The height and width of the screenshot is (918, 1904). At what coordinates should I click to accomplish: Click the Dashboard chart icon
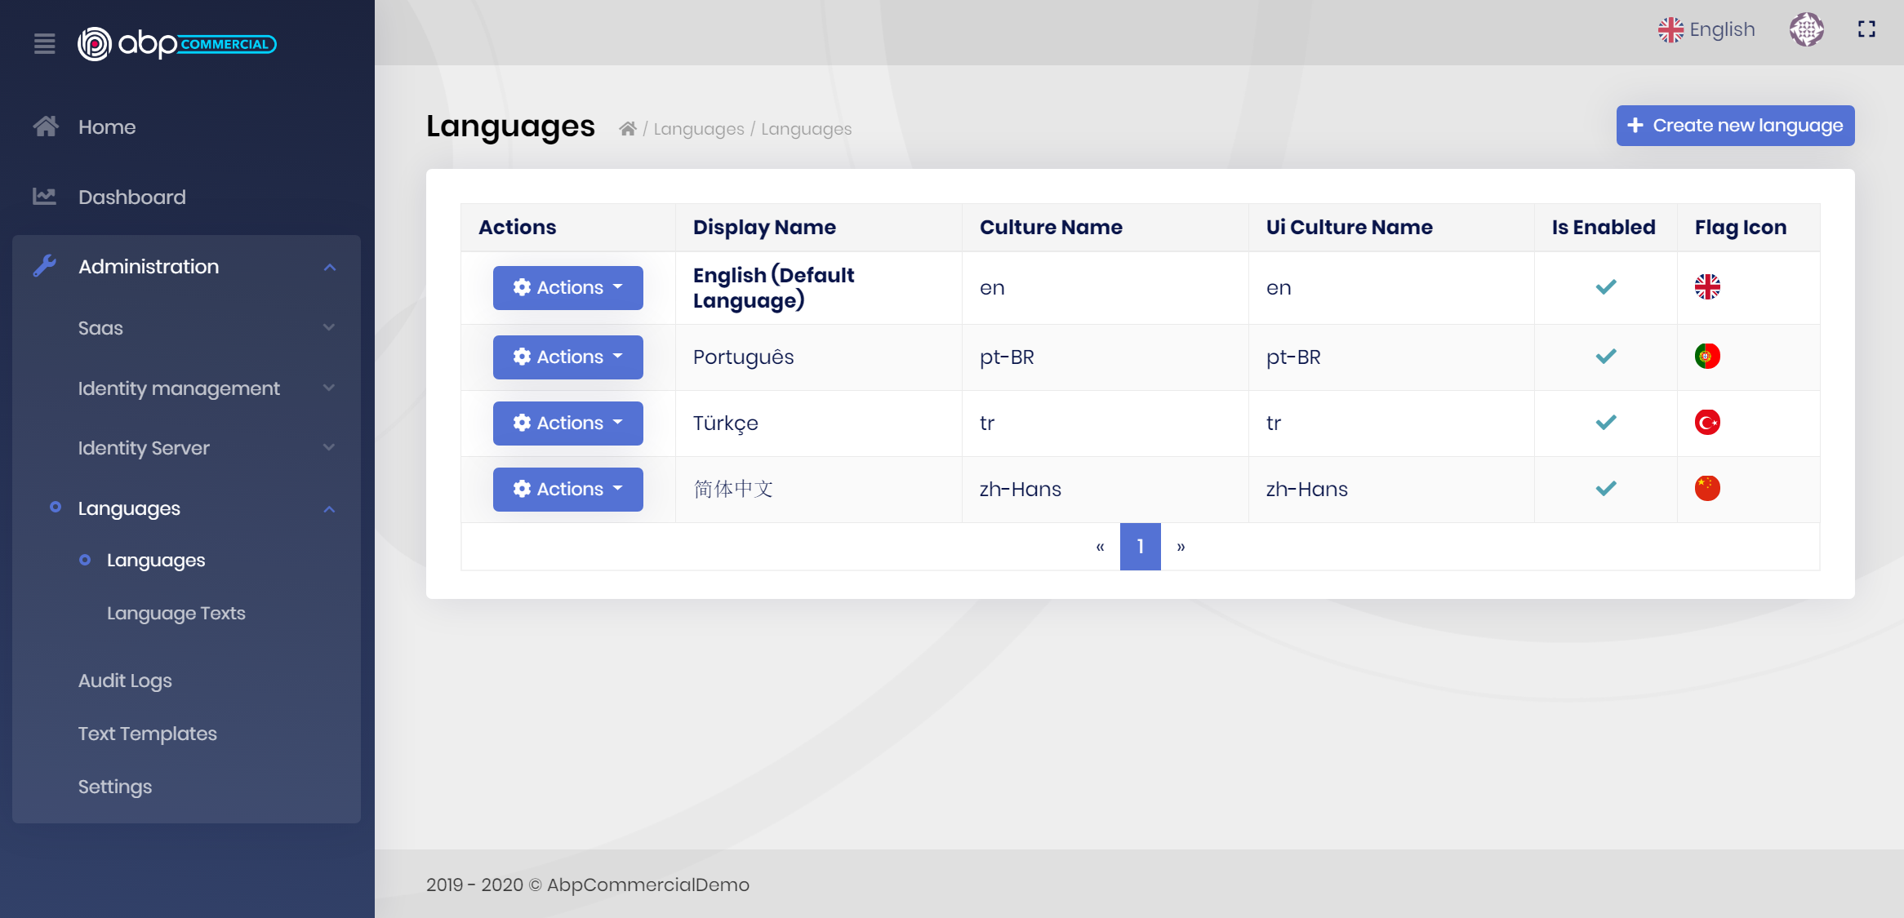46,196
